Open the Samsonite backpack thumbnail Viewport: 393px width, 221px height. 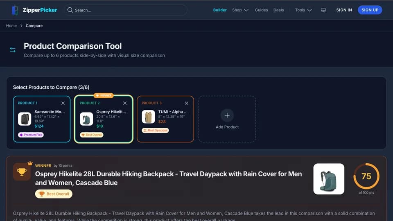click(25, 119)
